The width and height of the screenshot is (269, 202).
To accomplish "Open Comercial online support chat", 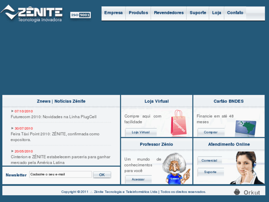I will [x=209, y=160].
